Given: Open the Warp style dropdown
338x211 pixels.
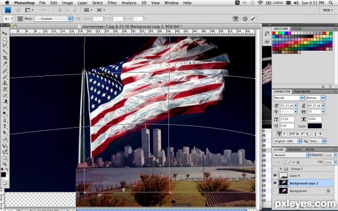Looking at the screenshot, I should click(x=54, y=19).
